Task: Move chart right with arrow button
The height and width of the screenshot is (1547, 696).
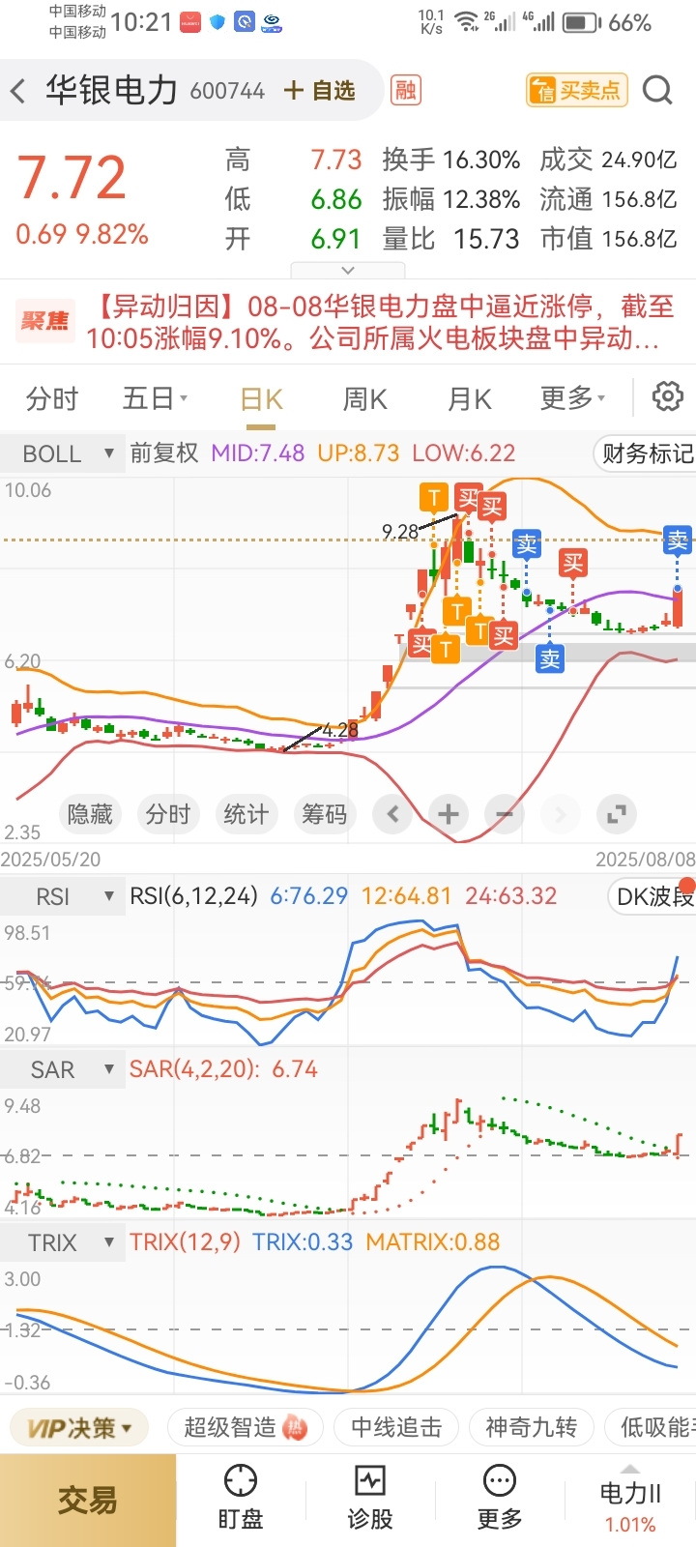Action: pos(560,814)
